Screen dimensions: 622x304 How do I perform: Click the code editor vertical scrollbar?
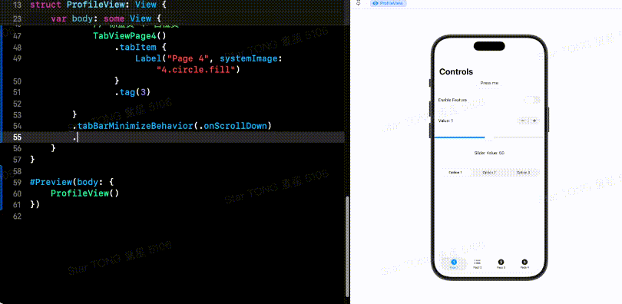pyautogui.click(x=348, y=246)
